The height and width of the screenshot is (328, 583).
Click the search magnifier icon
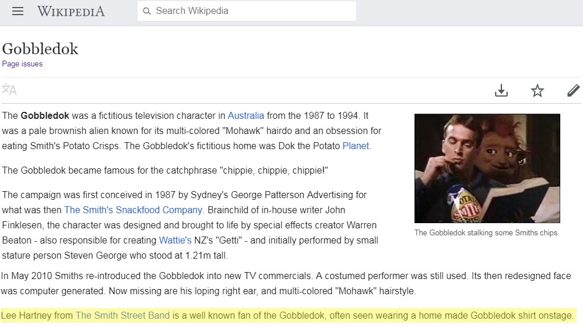click(x=147, y=11)
